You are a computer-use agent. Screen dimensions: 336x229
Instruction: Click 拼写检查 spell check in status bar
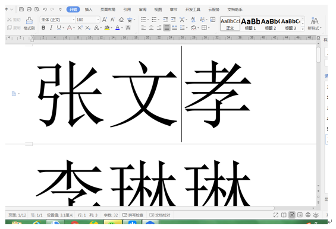pyautogui.click(x=133, y=215)
